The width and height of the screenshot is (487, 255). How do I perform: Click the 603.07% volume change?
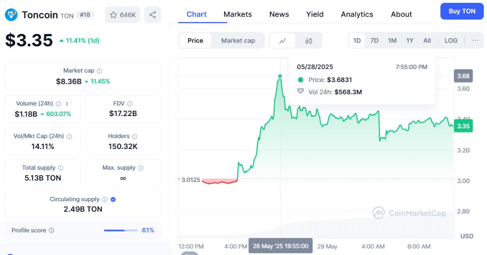[x=56, y=114]
